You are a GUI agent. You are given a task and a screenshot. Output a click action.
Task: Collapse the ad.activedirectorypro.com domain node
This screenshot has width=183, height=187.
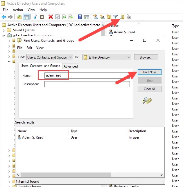pos(3,36)
